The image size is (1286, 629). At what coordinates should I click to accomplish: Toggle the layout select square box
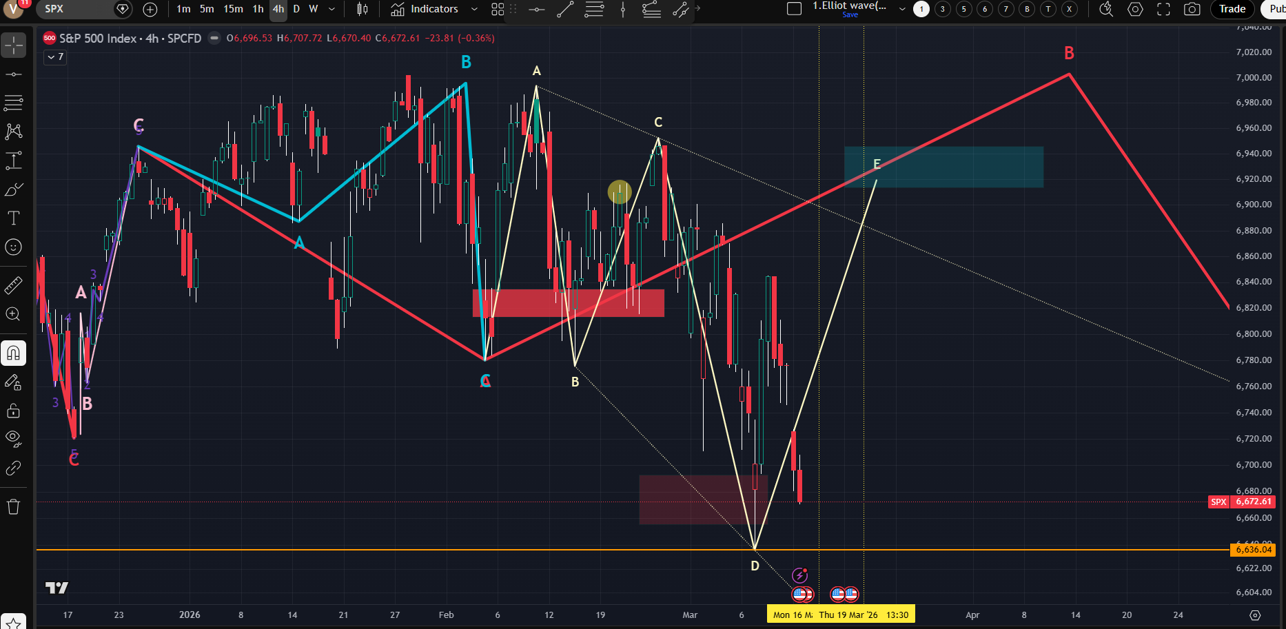coord(794,9)
